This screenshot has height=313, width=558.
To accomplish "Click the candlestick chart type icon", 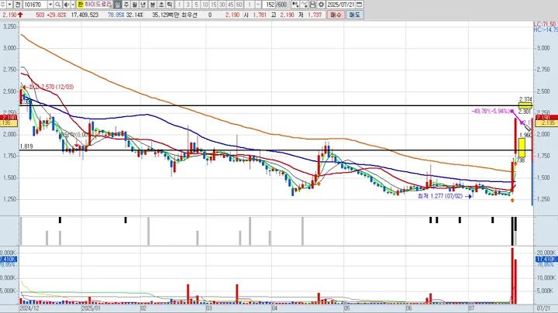I will (295, 5).
